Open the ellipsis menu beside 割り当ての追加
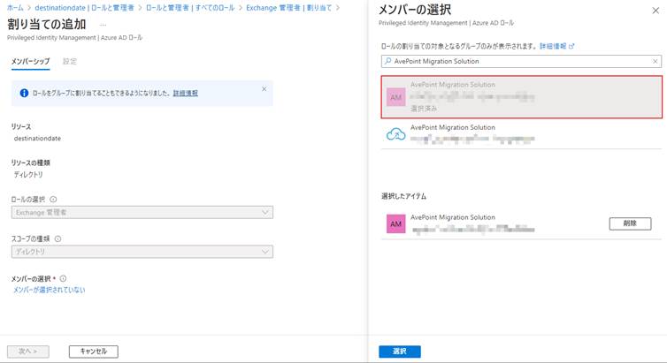 pyautogui.click(x=103, y=25)
